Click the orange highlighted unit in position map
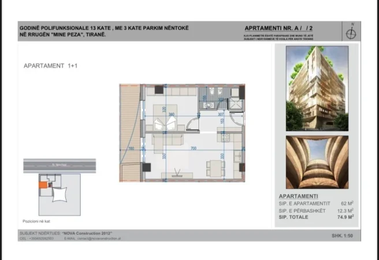379x260 pixels. click(43, 185)
